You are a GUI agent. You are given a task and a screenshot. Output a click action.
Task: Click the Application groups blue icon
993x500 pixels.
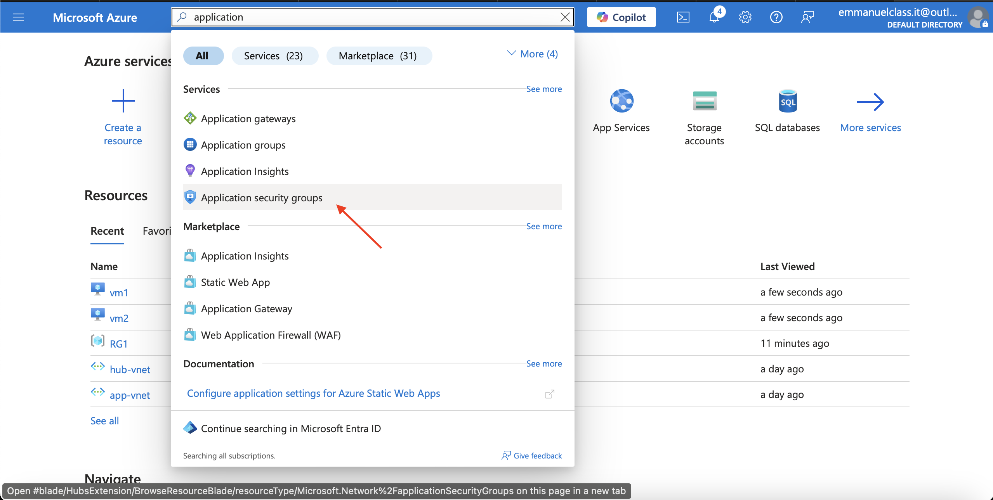click(x=190, y=144)
